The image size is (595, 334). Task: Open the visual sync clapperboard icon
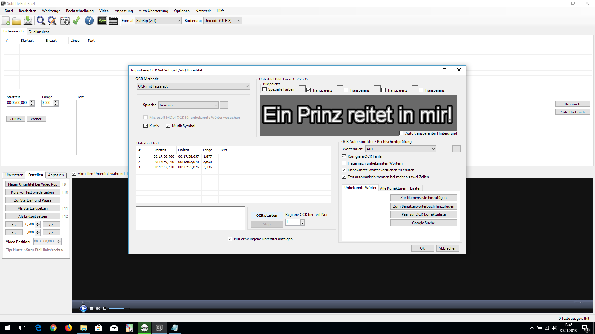coord(65,21)
